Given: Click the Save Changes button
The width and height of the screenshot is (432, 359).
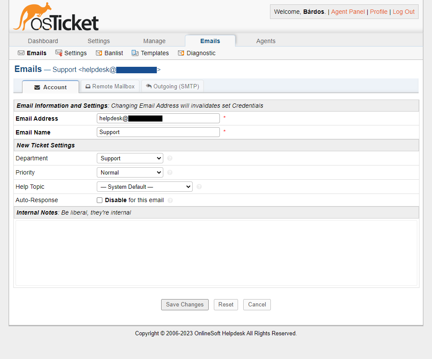Looking at the screenshot, I should (184, 305).
